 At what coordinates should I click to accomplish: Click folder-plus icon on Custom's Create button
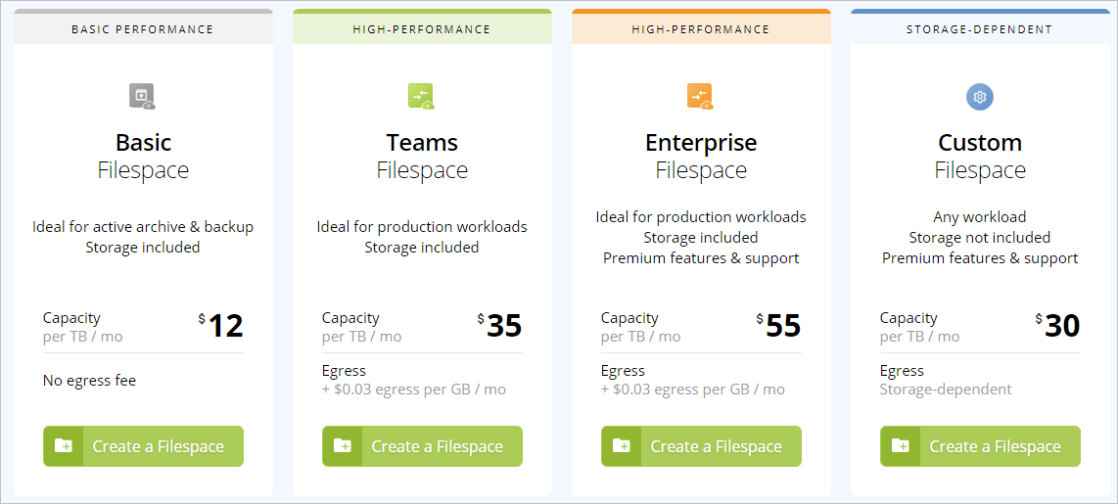coord(900,446)
